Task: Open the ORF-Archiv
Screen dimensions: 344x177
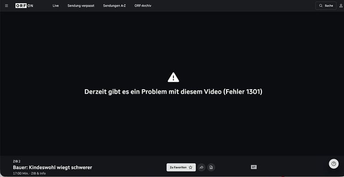Action: [143, 5]
